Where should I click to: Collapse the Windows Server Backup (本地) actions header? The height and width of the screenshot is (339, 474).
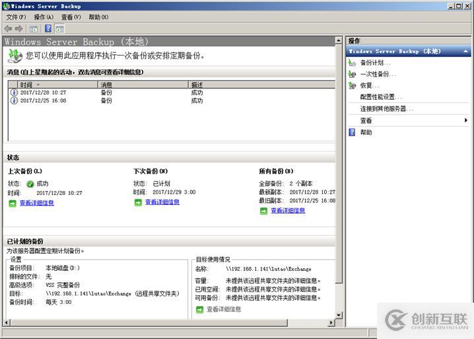465,52
